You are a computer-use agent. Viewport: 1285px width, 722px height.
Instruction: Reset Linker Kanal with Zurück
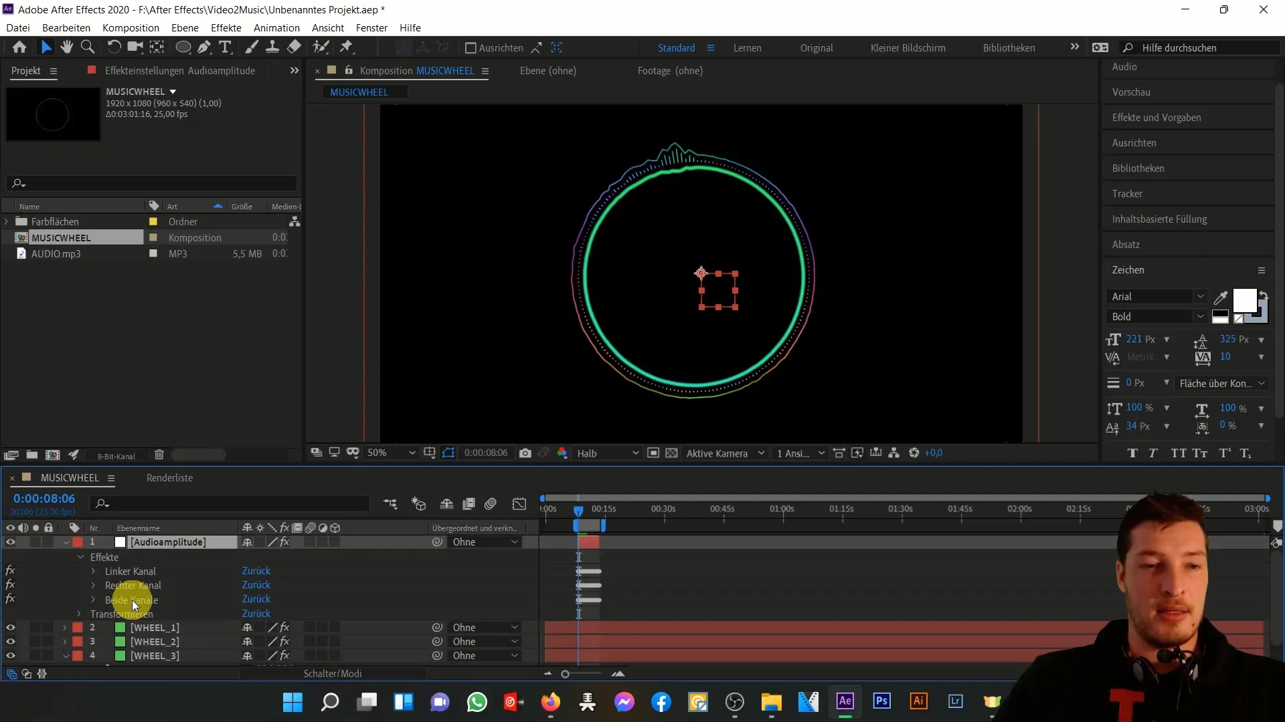pyautogui.click(x=256, y=571)
